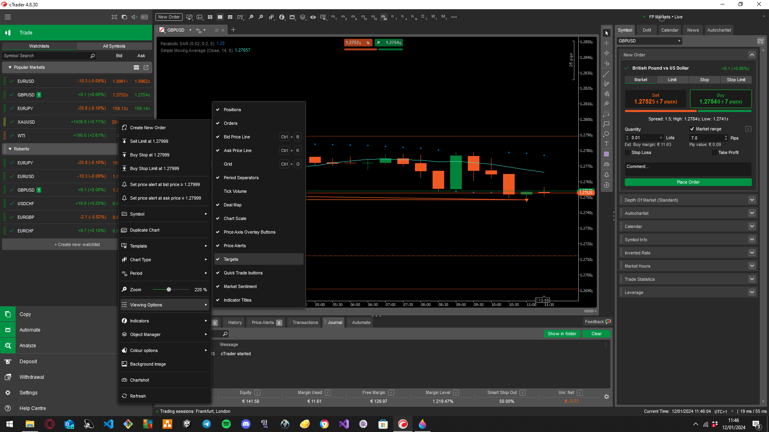The image size is (769, 432).
Task: Select the Text drawing tool
Action: 606,144
